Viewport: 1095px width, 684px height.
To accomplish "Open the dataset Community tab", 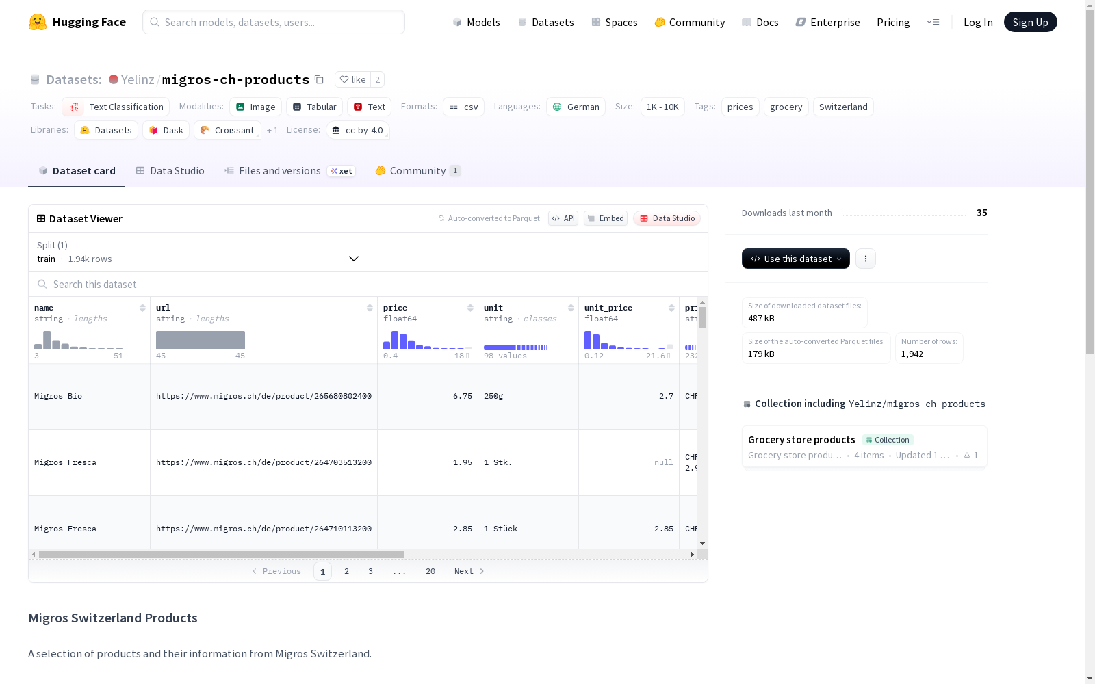I will coord(417,171).
